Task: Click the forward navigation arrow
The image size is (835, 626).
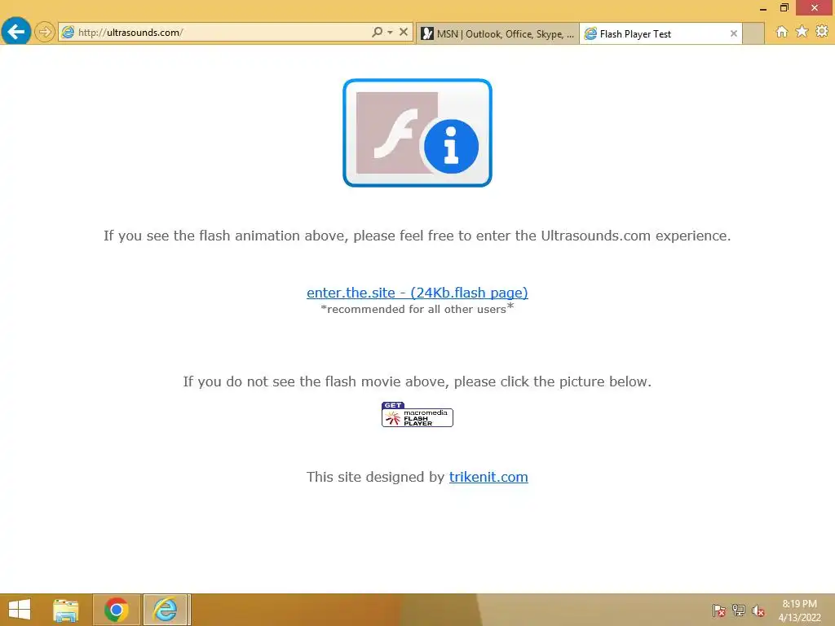Action: click(45, 32)
